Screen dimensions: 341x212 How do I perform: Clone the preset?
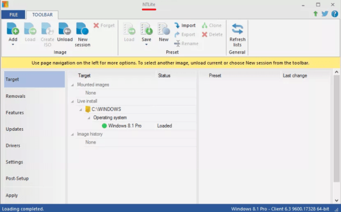[212, 26]
